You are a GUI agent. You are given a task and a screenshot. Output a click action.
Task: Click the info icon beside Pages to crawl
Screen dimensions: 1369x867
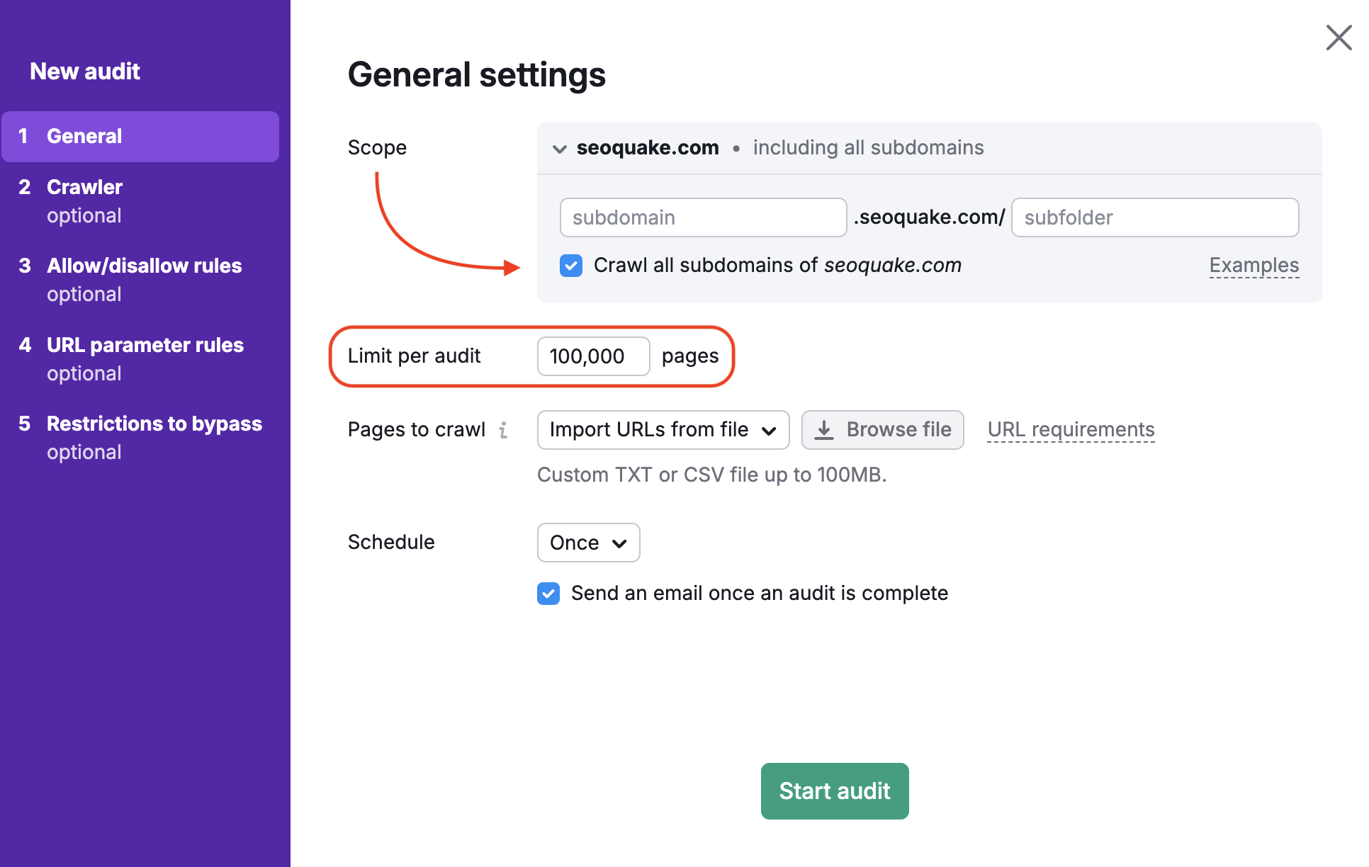click(x=503, y=430)
